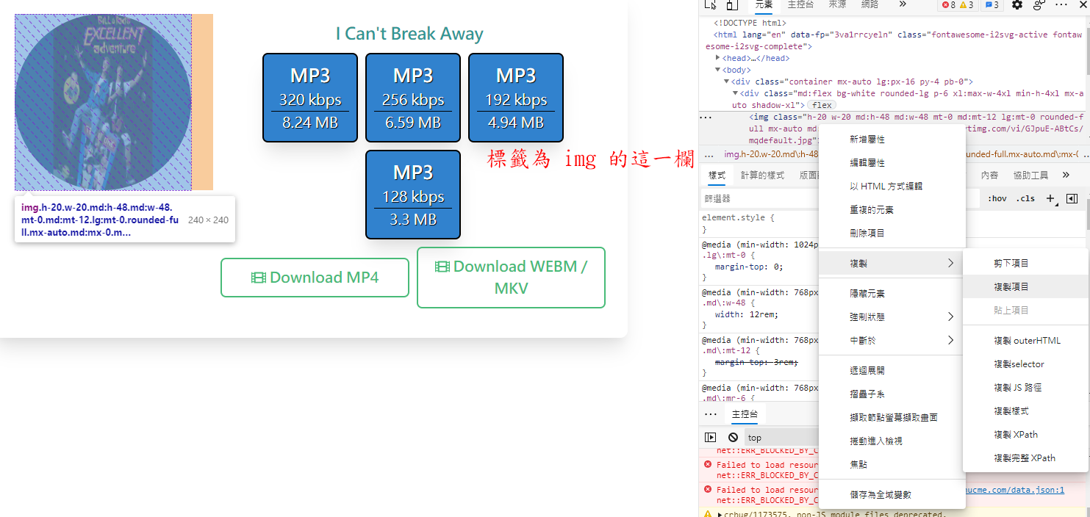Collapse the body element node

click(718, 70)
